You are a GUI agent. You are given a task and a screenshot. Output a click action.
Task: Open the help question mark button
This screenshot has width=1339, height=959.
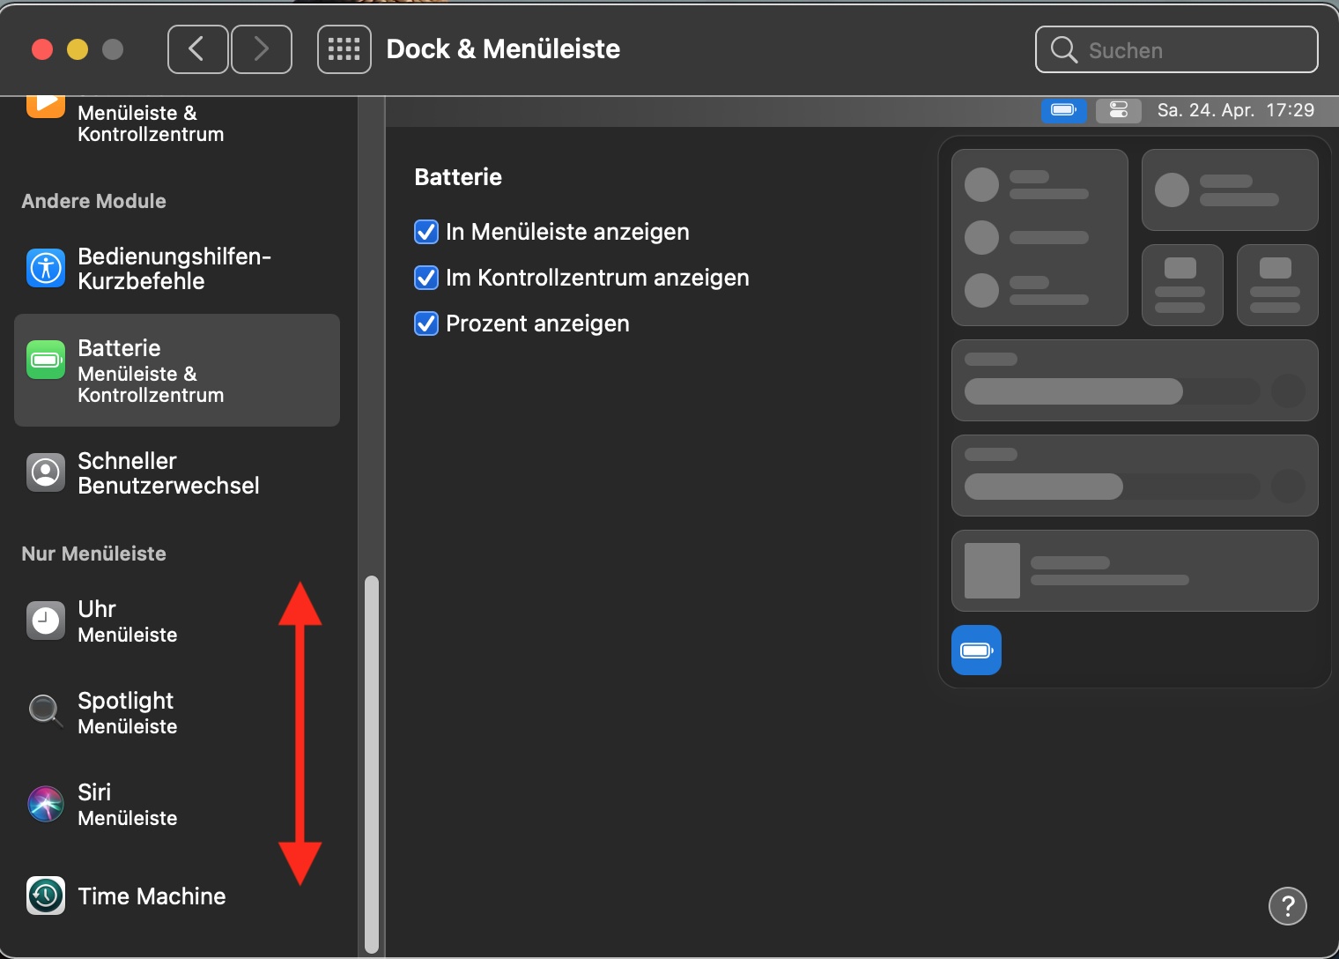1287,906
